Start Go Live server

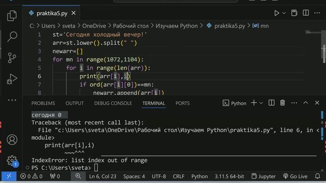pos(295,176)
